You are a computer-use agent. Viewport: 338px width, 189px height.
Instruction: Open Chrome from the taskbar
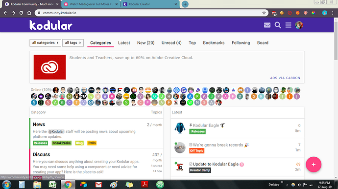[x=68, y=185]
